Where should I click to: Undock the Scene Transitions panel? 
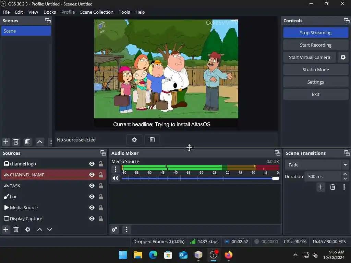(347, 153)
